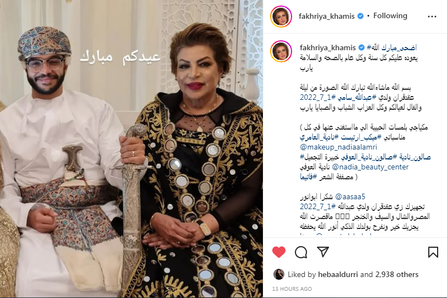Open fakhriya_khamis username in post header
The height and width of the screenshot is (298, 447).
tap(327, 16)
